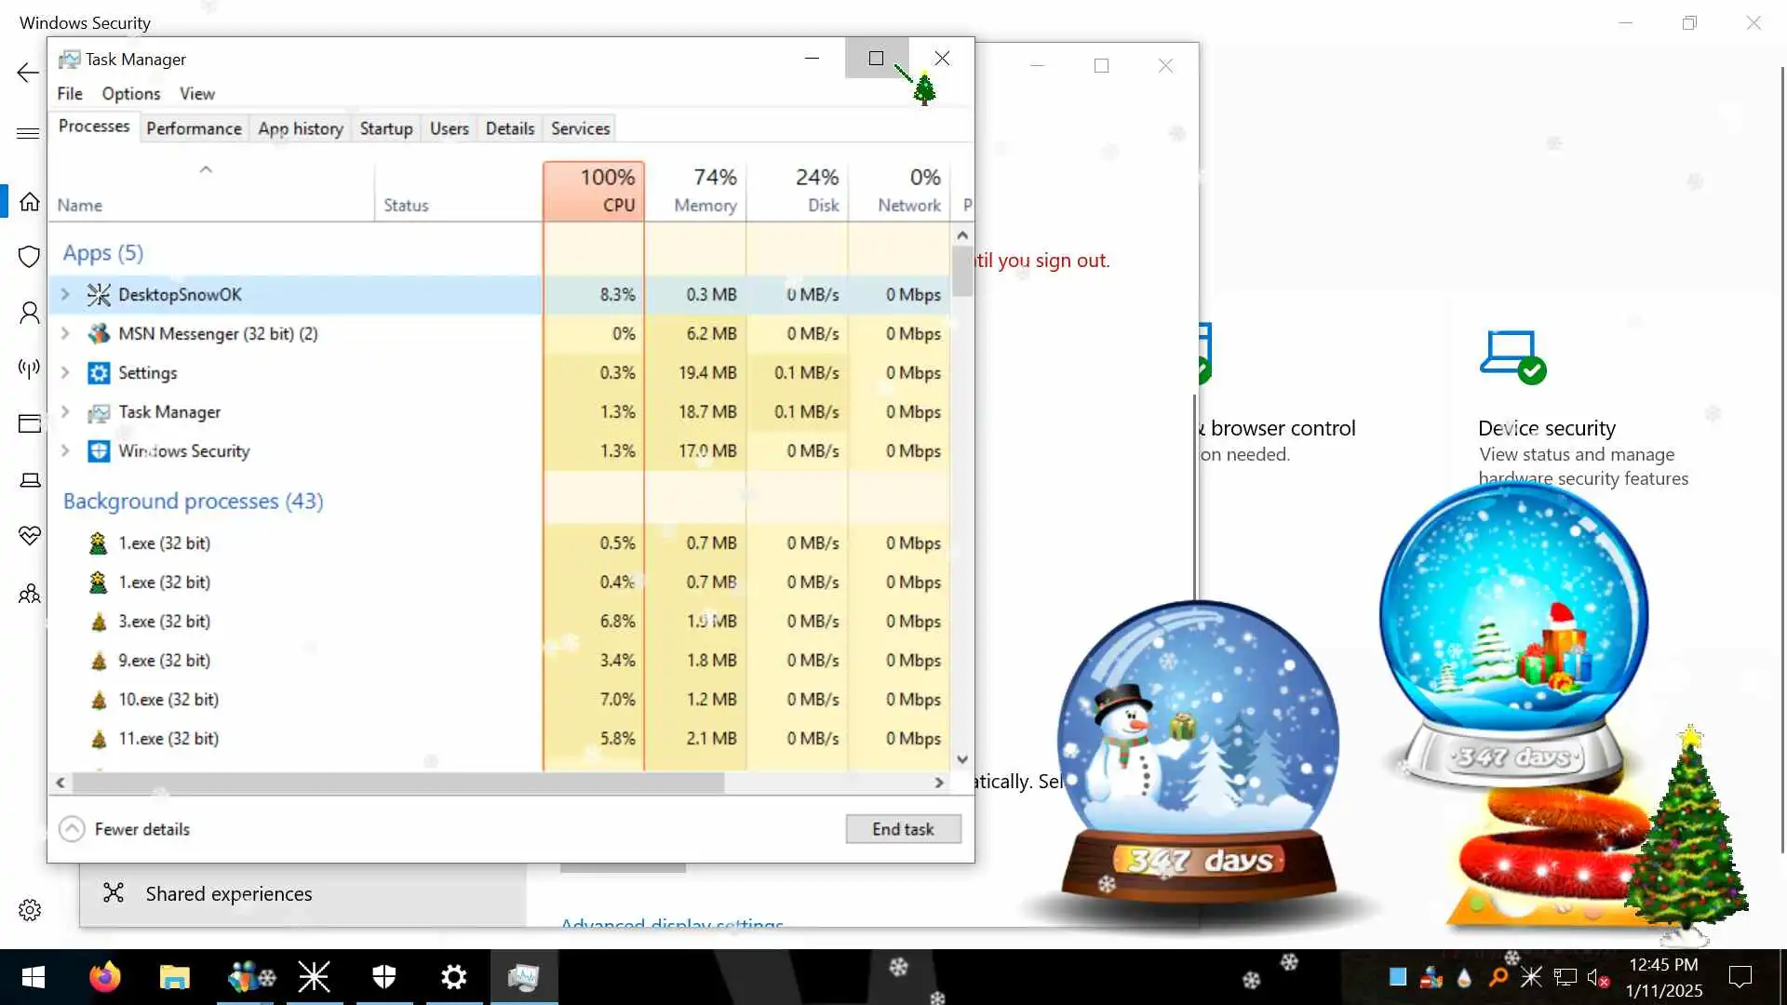Screen dimensions: 1787x1005
Task: Switch to the Performance tab
Action: coord(194,128)
